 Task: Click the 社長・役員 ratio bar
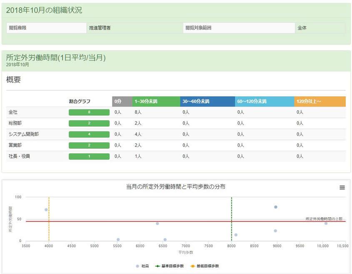point(89,157)
